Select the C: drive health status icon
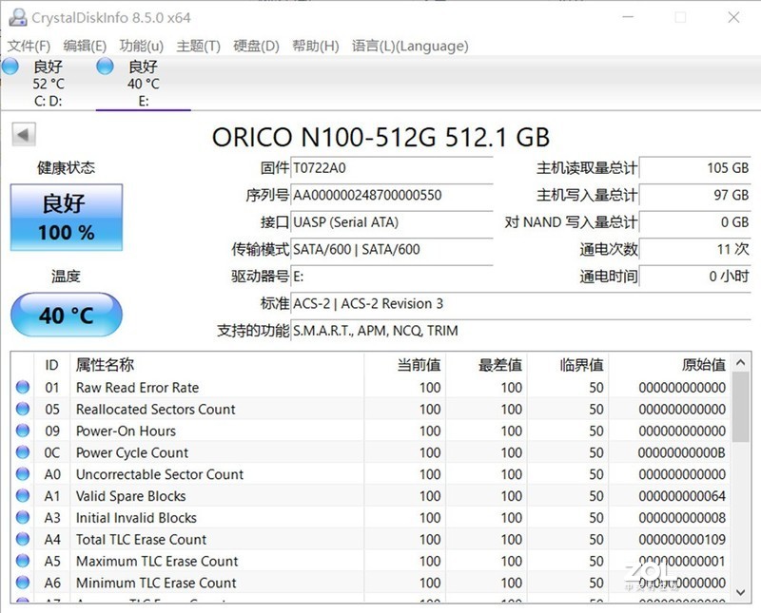This screenshot has width=761, height=613. (10, 67)
